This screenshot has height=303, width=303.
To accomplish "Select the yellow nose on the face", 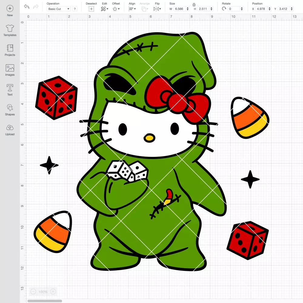I will click(x=149, y=138).
